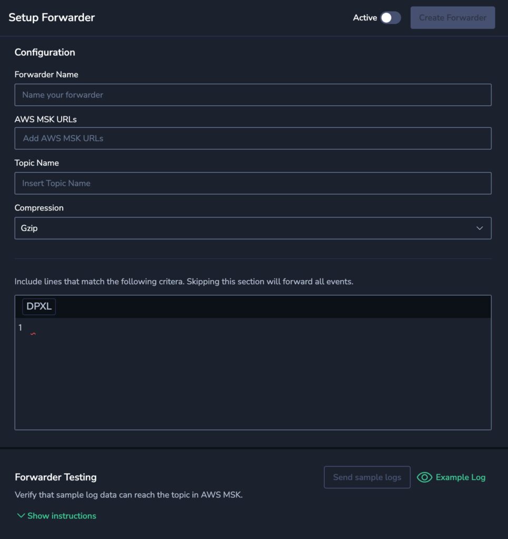
Task: Click the Create Forwarder button
Action: point(453,17)
